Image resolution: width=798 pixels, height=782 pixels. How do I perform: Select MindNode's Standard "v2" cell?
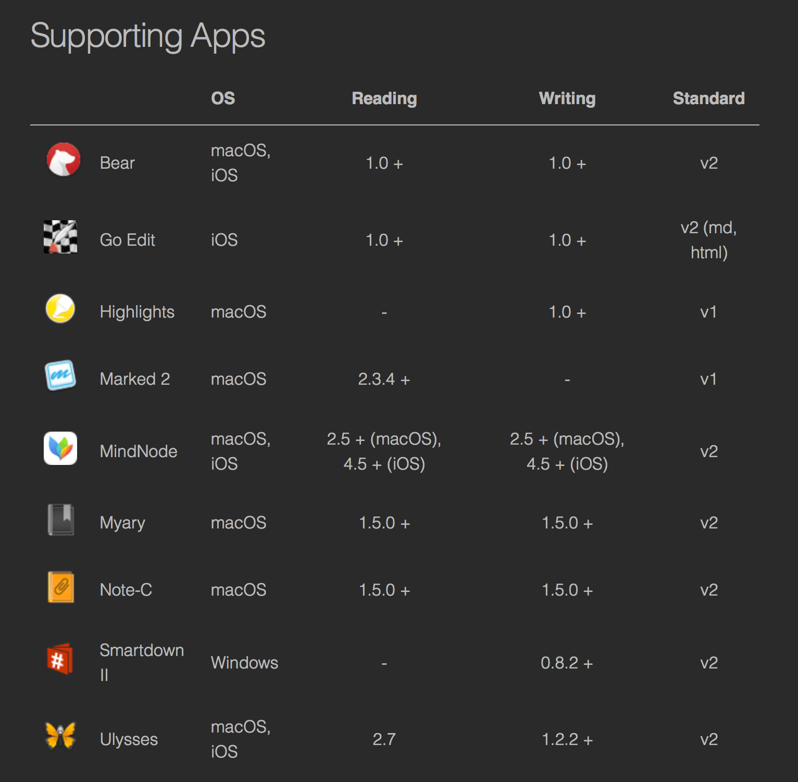coord(709,451)
